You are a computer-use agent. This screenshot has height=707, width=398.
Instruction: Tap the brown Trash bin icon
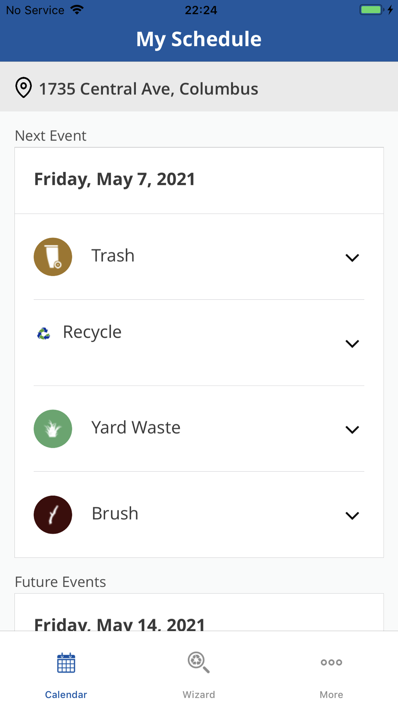click(53, 257)
